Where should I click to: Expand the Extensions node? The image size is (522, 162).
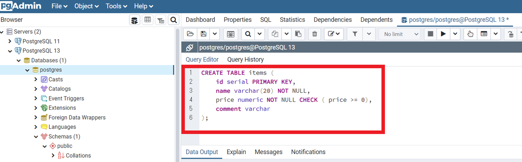36,108
